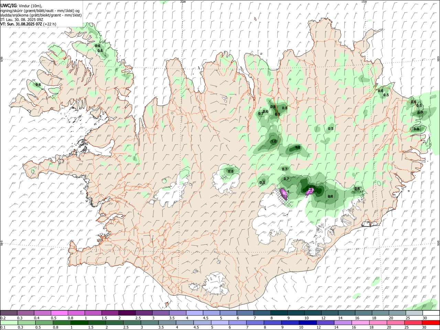
Task: Click the (+22 h) forecast offset text
Action: click(50, 24)
